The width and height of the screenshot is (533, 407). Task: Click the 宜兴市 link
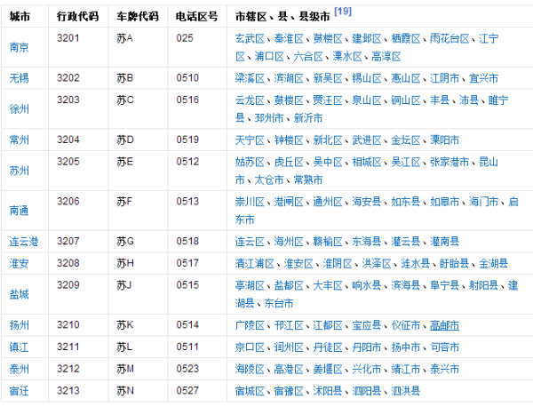(484, 78)
